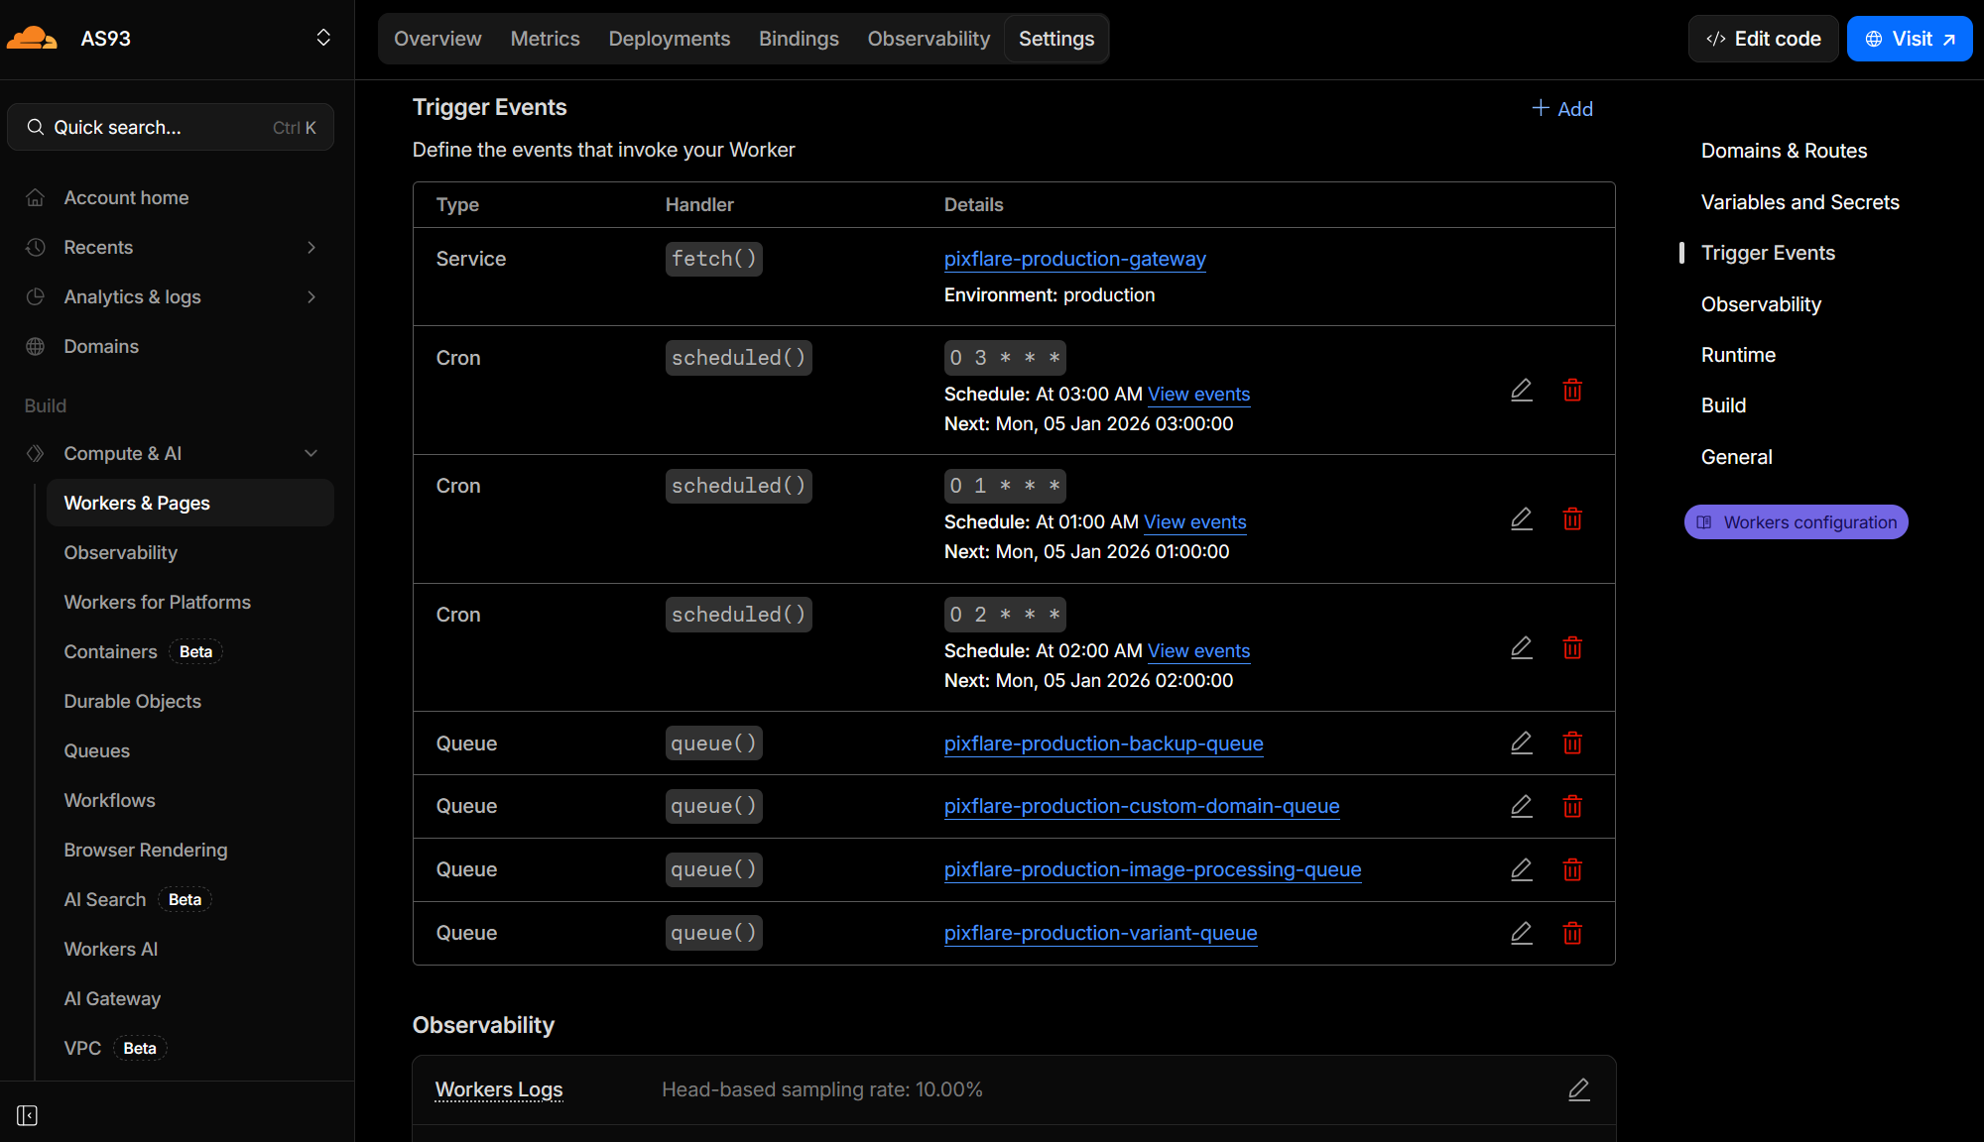Screen dimensions: 1984x1142
Task: Open Workers configuration docs badge
Action: (x=1796, y=522)
